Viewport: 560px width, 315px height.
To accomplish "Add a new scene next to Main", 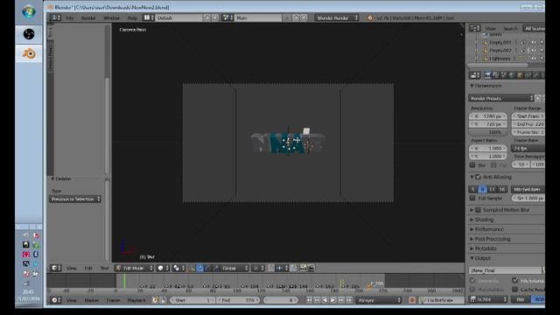I will pyautogui.click(x=296, y=17).
